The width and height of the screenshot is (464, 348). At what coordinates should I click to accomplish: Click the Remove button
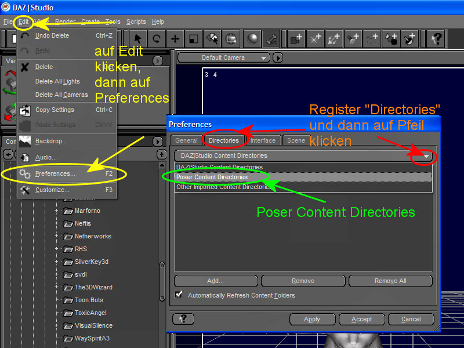click(x=303, y=281)
